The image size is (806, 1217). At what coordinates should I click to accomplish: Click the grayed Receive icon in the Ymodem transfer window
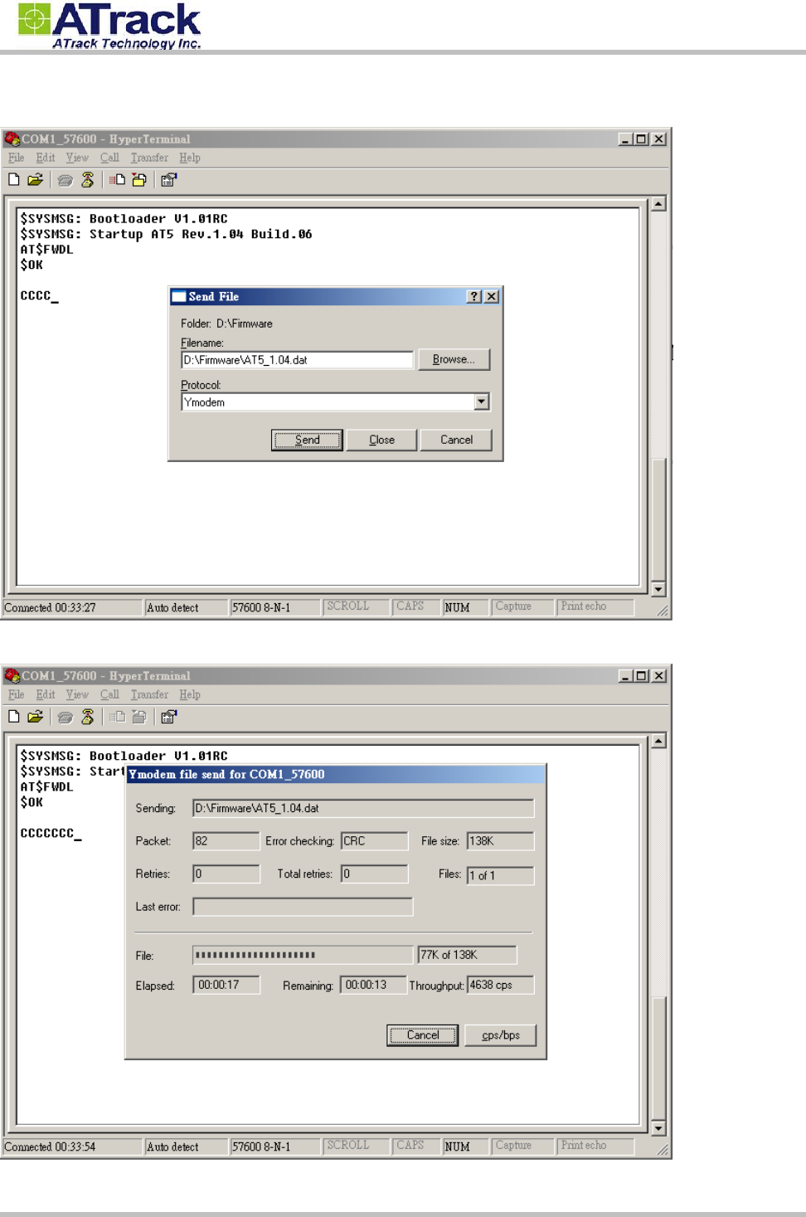click(x=139, y=717)
